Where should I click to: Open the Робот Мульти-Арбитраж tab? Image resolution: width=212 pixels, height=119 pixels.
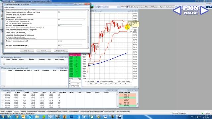point(123,111)
